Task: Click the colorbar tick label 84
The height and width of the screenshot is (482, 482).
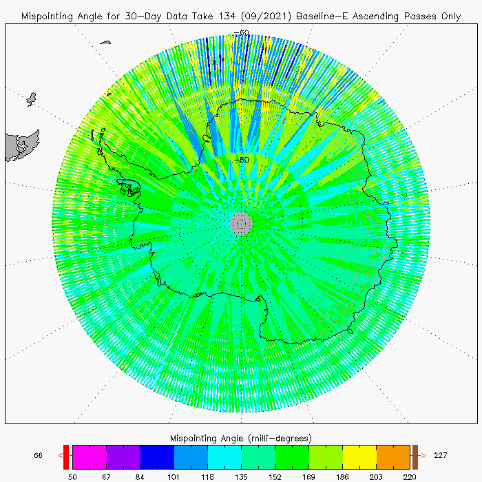Action: (x=140, y=477)
